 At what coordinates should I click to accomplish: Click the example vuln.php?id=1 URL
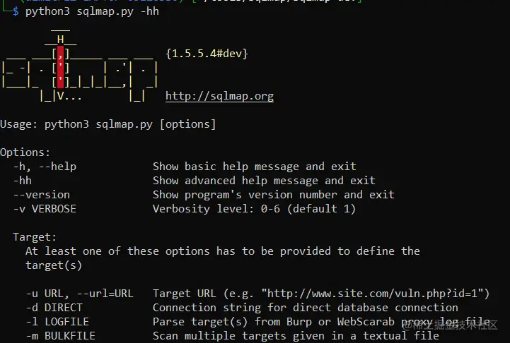point(376,294)
